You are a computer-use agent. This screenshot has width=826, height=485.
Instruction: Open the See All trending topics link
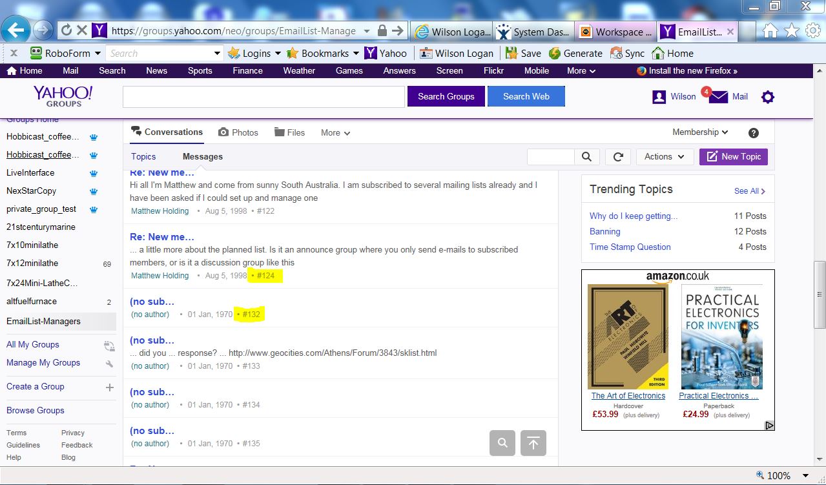(750, 191)
